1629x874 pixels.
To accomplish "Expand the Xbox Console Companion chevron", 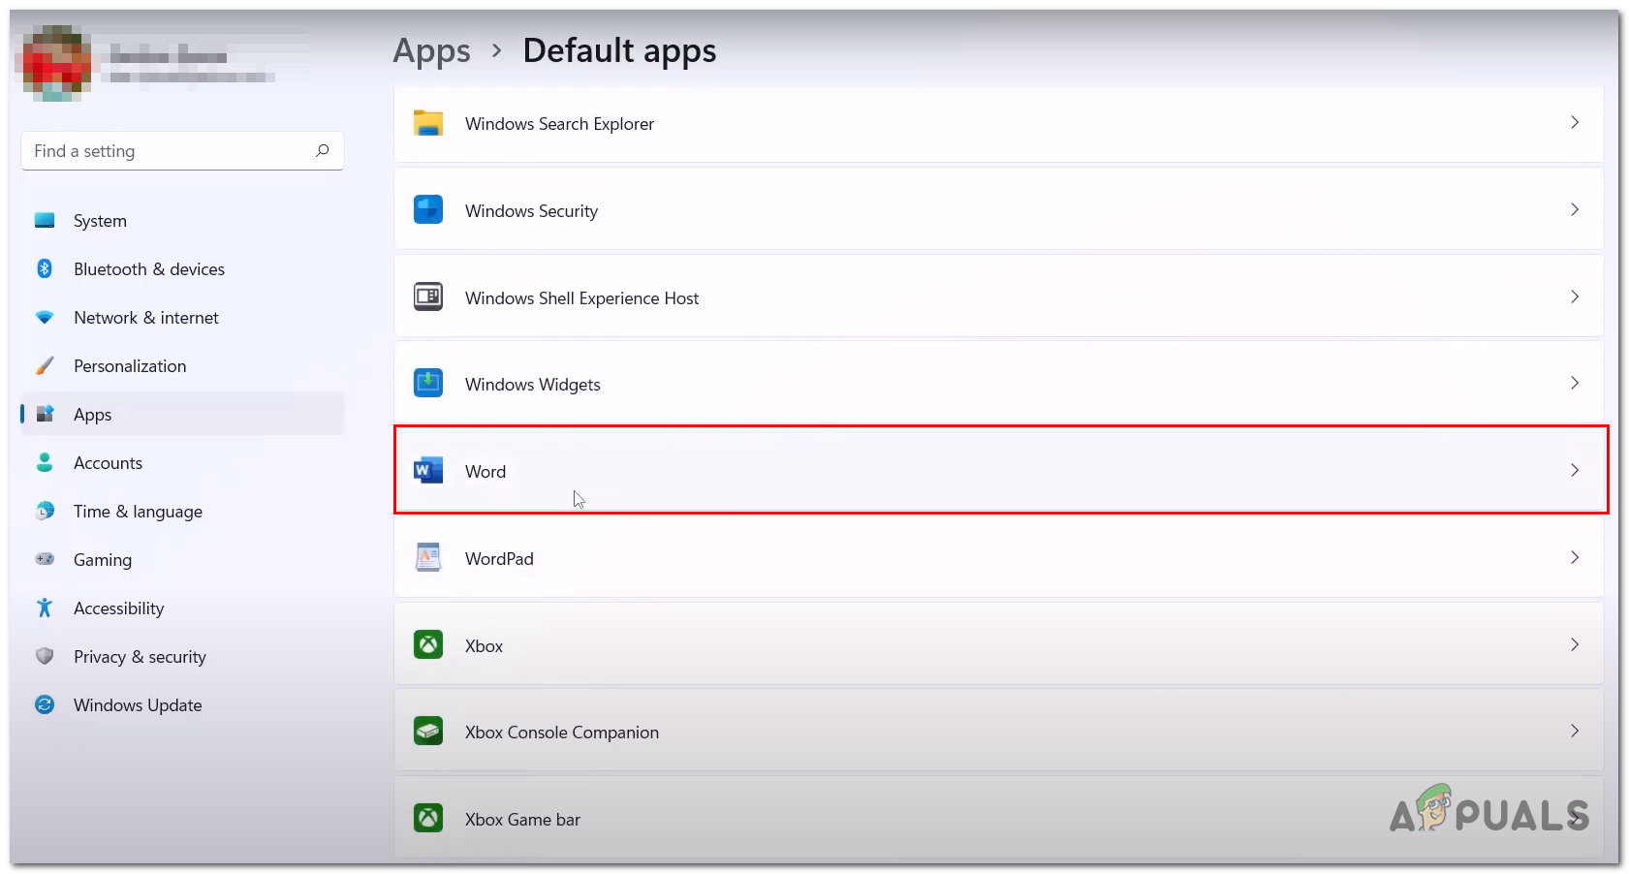I will point(1574,732).
